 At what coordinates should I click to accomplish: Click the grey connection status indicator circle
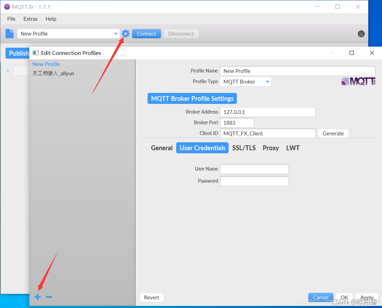click(x=361, y=34)
